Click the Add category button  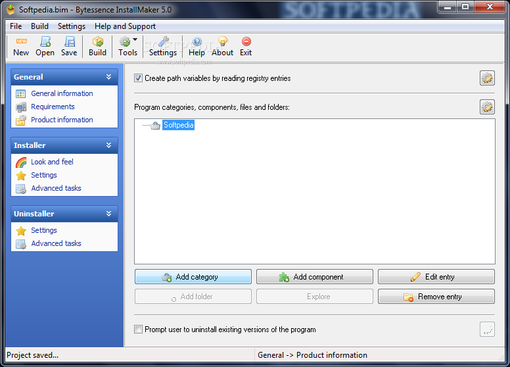193,277
